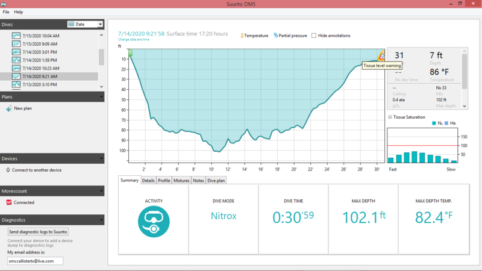Click the email address input field

(x=35, y=261)
